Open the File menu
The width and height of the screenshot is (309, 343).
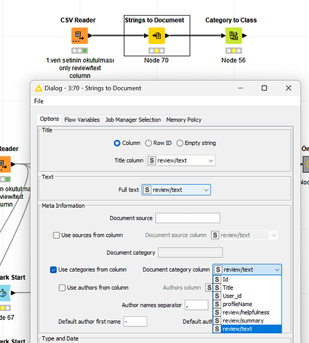point(38,102)
